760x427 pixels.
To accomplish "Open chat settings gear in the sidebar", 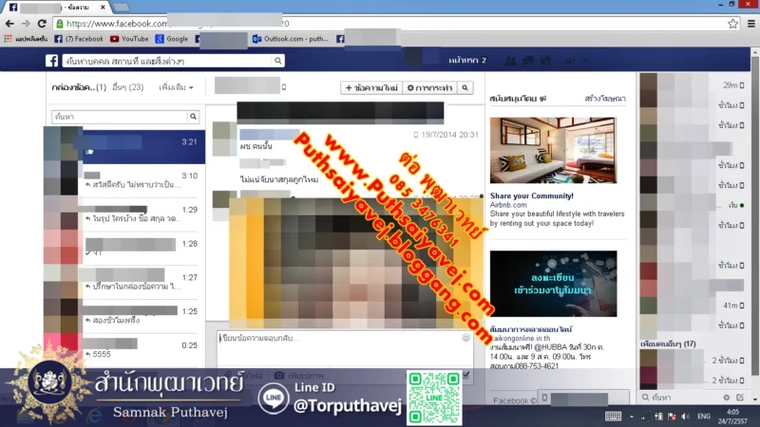I will 727,397.
